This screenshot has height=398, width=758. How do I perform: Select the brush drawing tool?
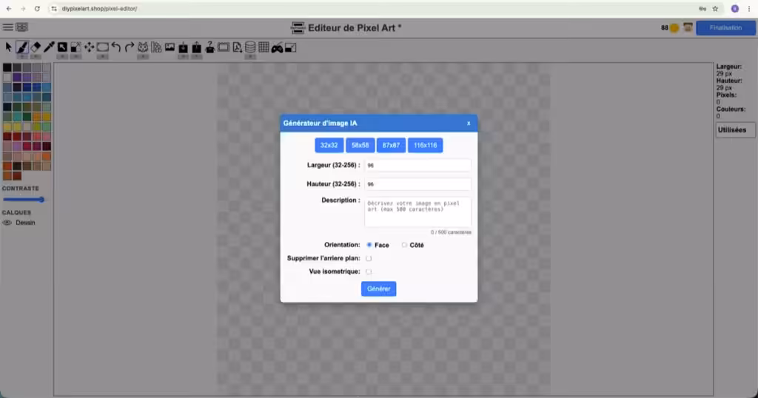pos(22,47)
